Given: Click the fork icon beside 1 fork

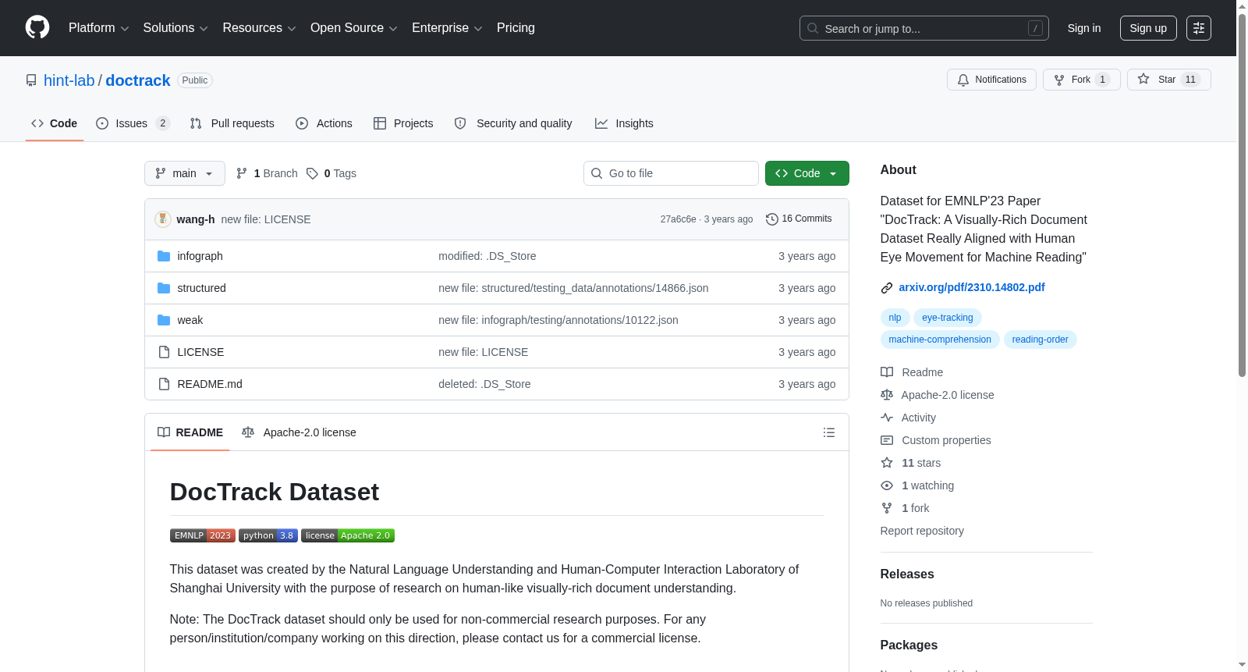Looking at the screenshot, I should 887,508.
